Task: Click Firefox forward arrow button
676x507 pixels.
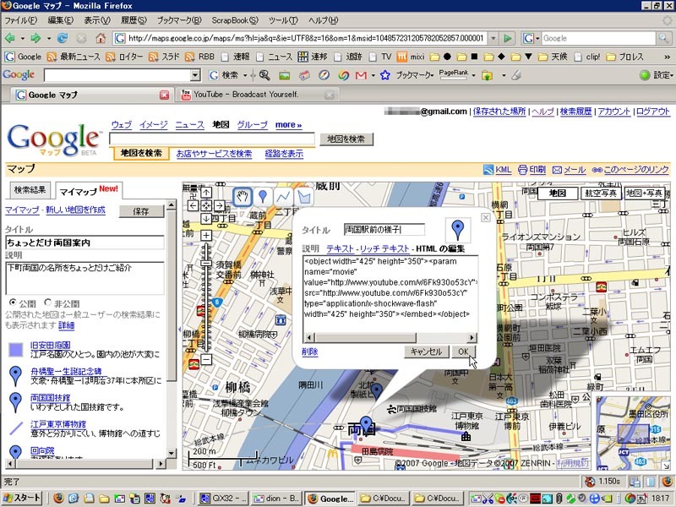Action: (35, 38)
